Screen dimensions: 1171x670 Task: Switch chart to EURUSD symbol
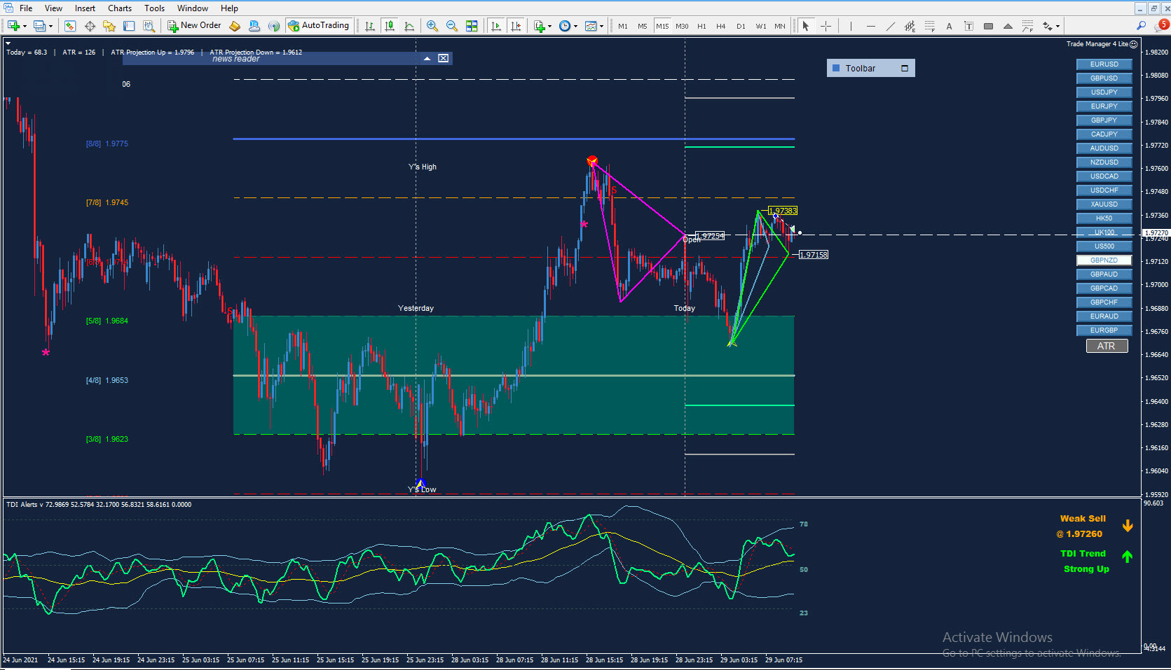(x=1104, y=64)
